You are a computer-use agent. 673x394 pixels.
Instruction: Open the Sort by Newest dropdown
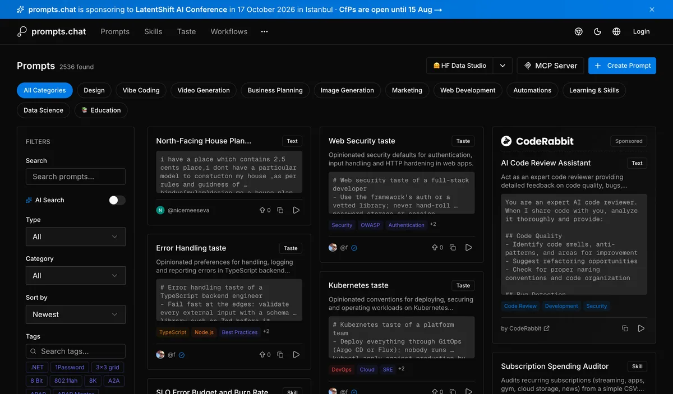point(76,314)
